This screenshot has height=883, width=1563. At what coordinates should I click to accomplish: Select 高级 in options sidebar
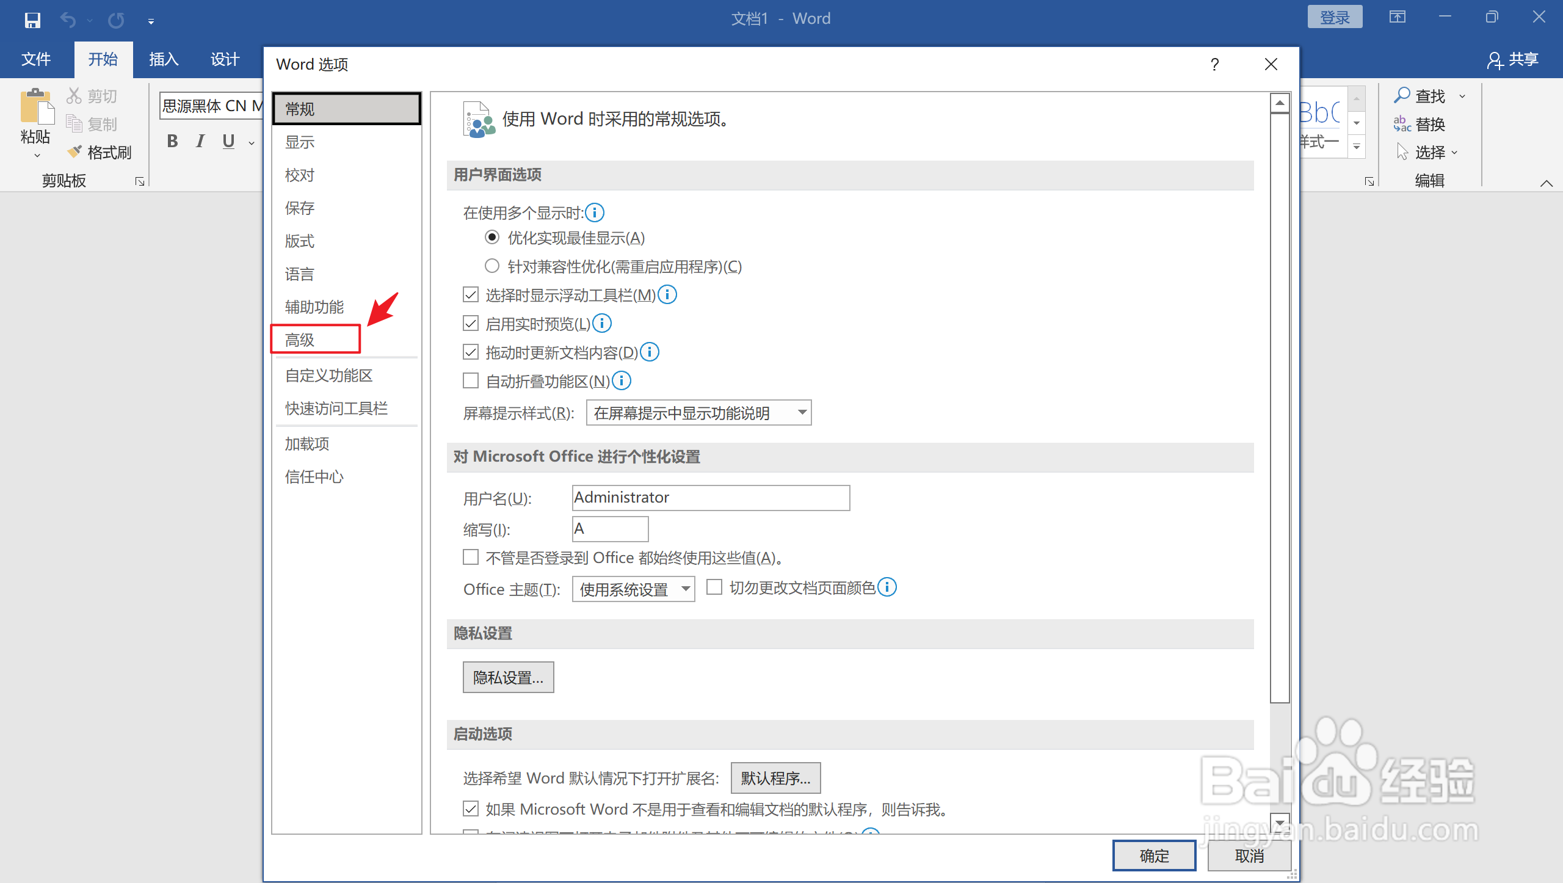pos(316,340)
